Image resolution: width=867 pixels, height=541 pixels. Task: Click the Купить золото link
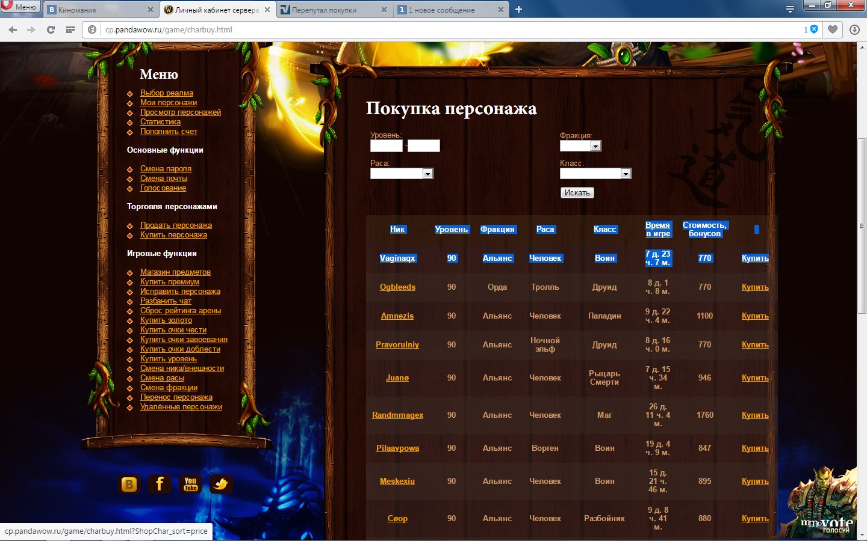coord(166,320)
